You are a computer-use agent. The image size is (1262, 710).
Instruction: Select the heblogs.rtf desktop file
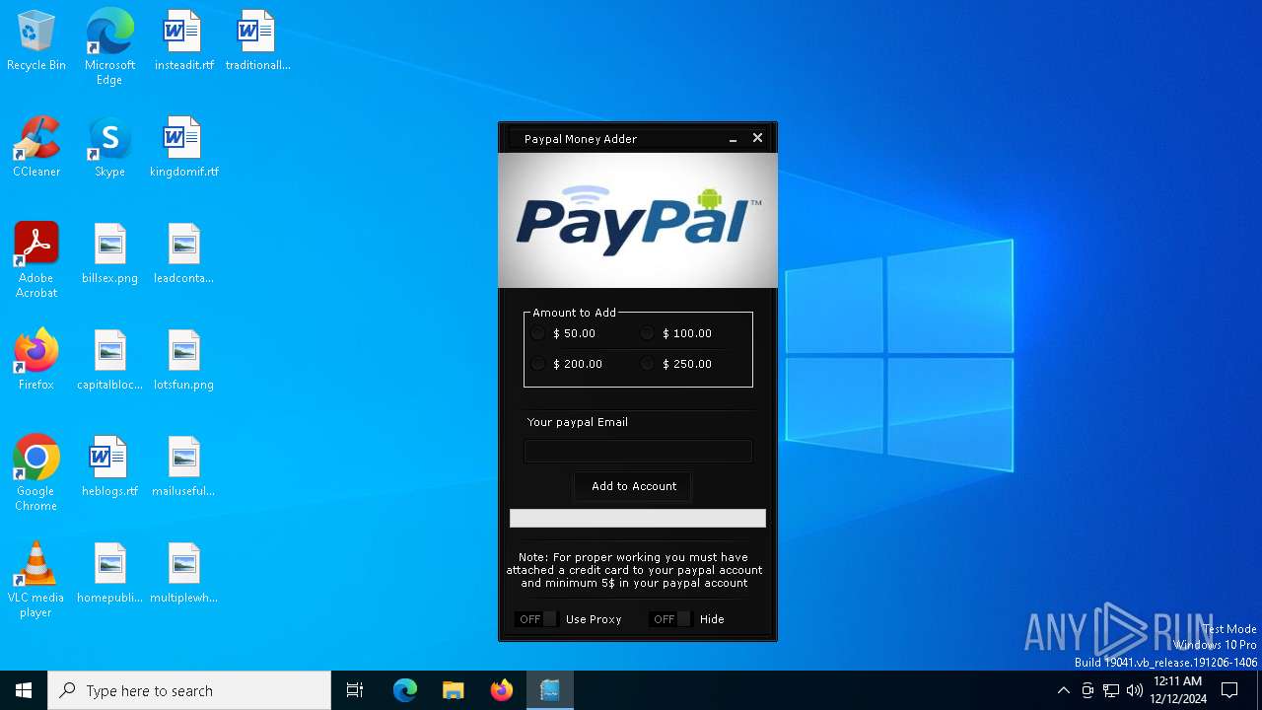pyautogui.click(x=109, y=467)
